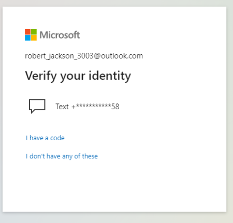This screenshot has width=233, height=223.
Task: Click the "robert_jackson_3003" username portion
Action: pyautogui.click(x=59, y=56)
